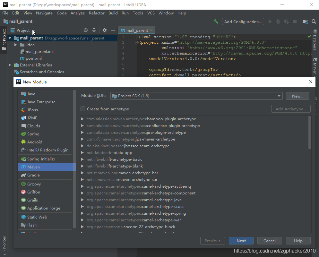This screenshot has width=319, height=257.
Task: Open the File menu
Action: [x=5, y=13]
